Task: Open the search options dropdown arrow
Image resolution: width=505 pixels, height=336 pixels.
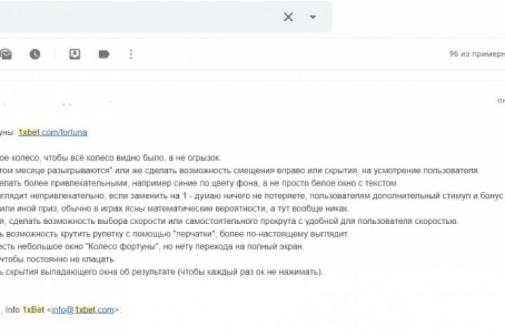Action: click(x=313, y=17)
